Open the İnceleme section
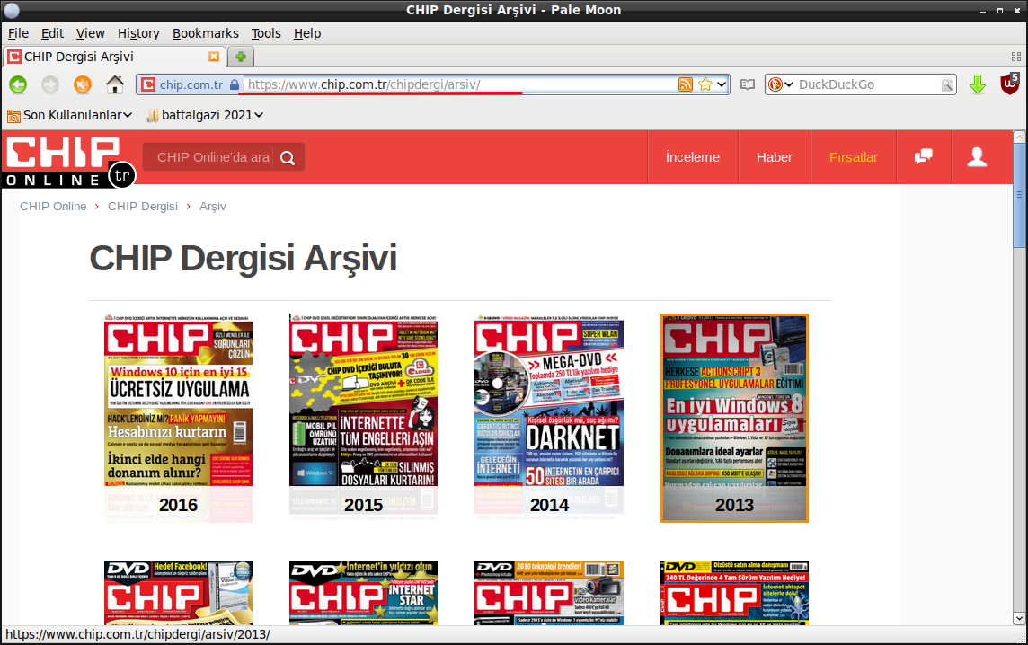 point(692,157)
